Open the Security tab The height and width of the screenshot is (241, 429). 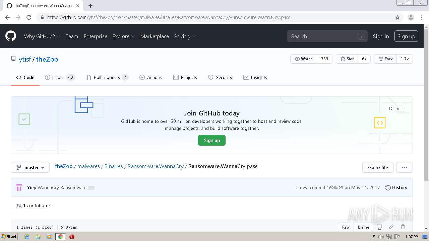(220, 77)
